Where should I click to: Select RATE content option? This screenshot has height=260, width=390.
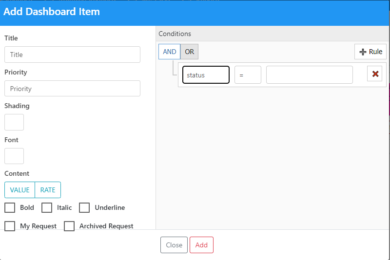48,190
